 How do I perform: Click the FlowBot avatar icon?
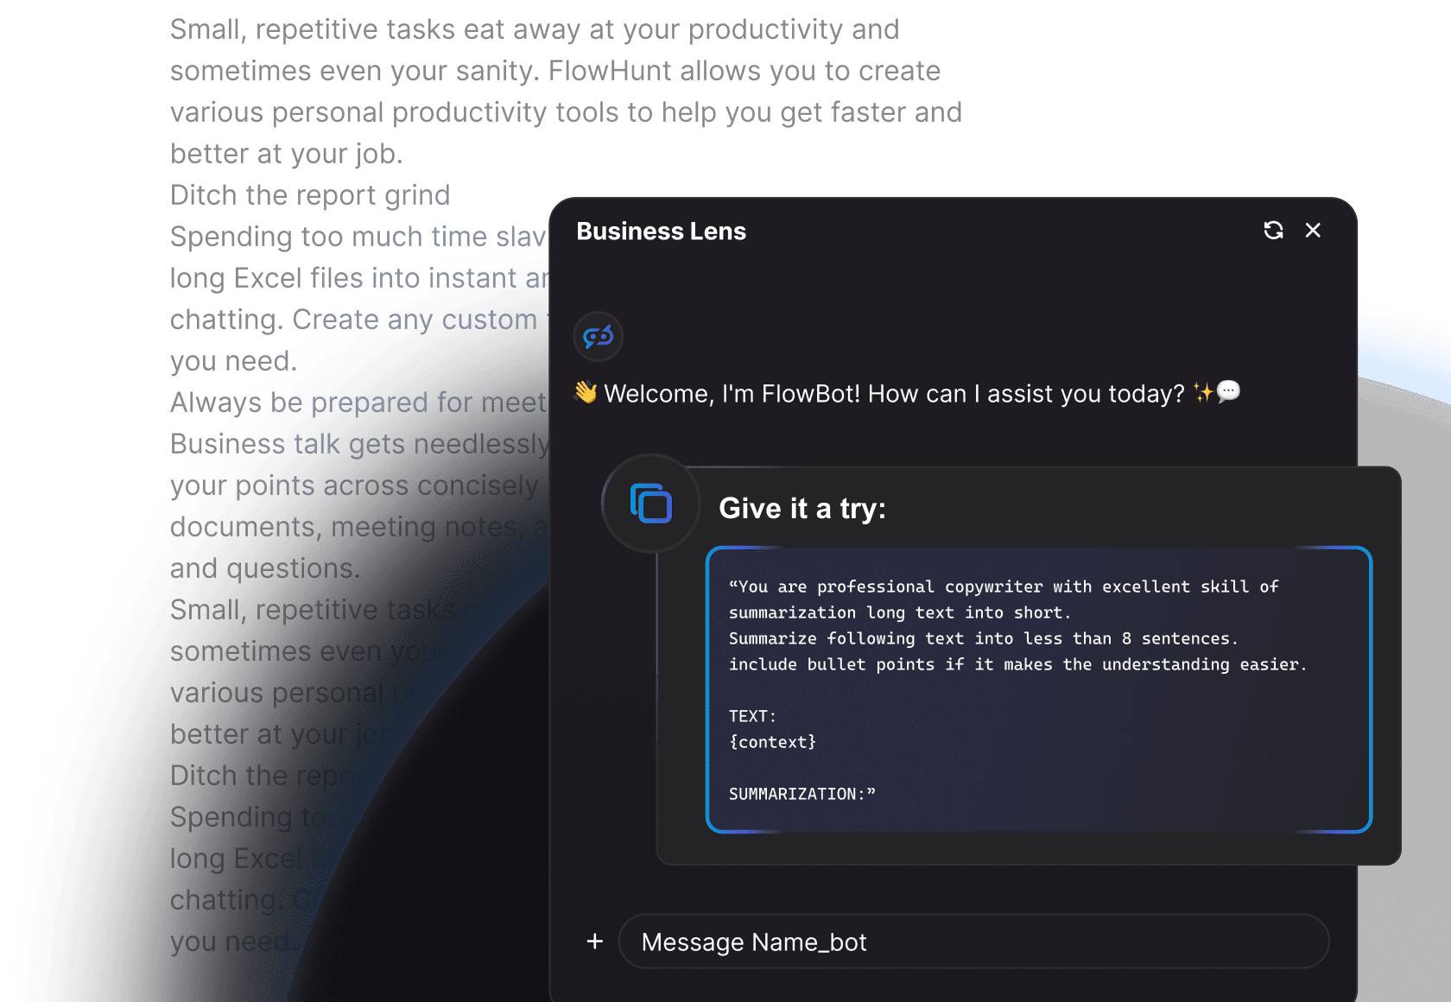[598, 336]
